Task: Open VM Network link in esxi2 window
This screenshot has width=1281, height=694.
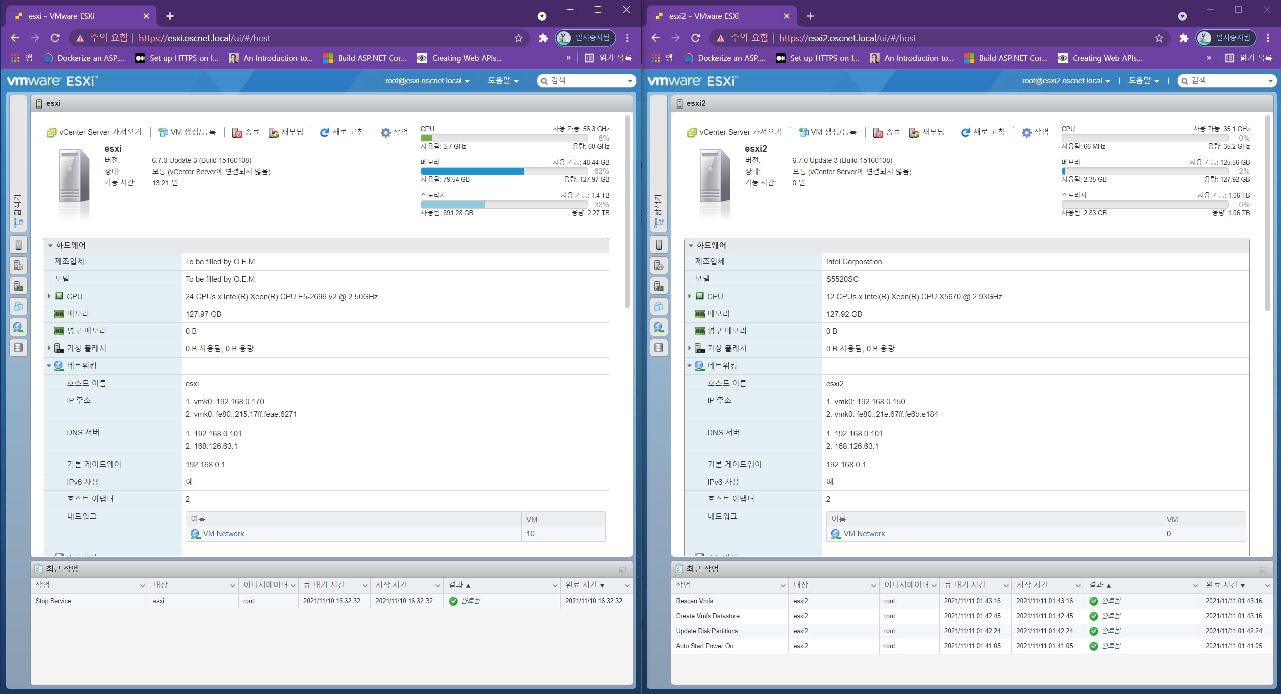Action: coord(864,534)
